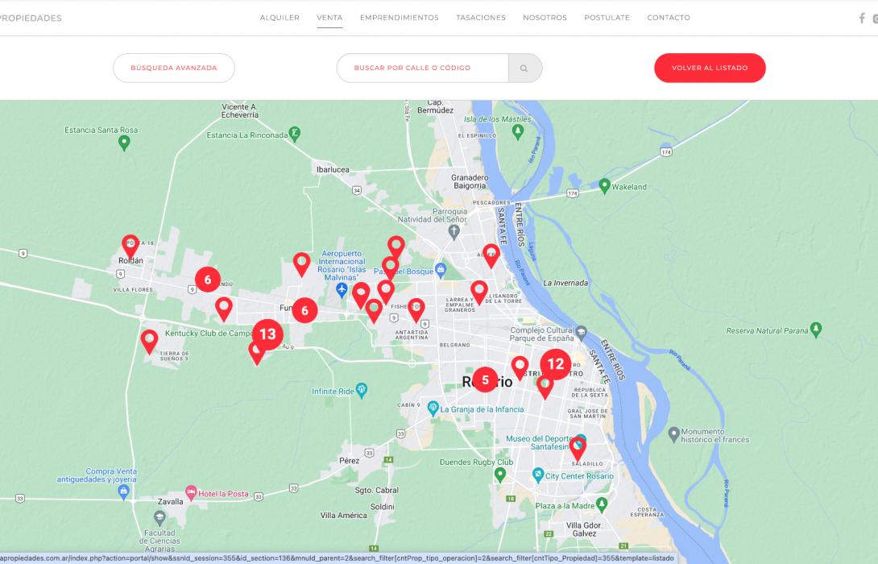Click the Estancia La Rinconada marker
Viewport: 878px width, 564px height.
click(x=295, y=134)
